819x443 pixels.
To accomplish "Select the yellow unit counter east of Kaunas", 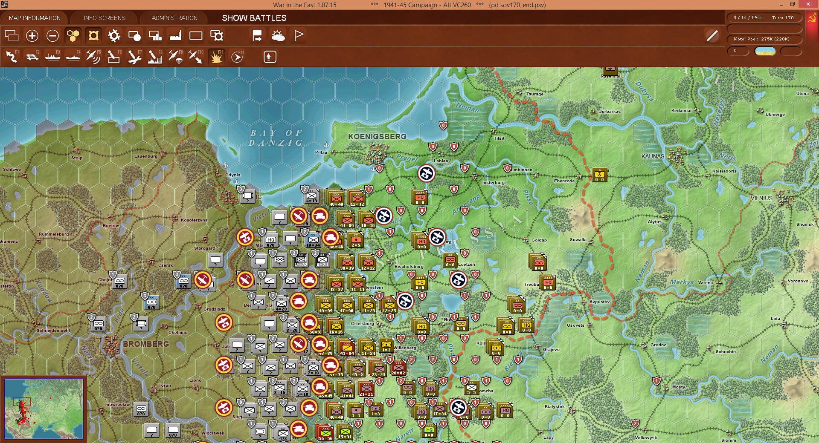I will click(x=599, y=175).
